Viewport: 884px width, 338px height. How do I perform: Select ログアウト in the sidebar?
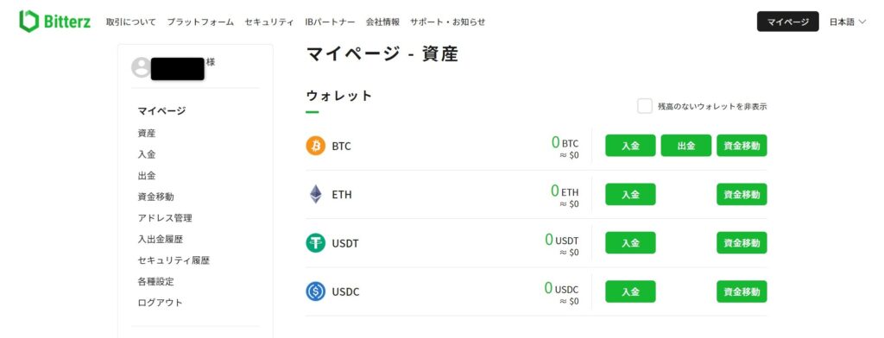pos(160,303)
